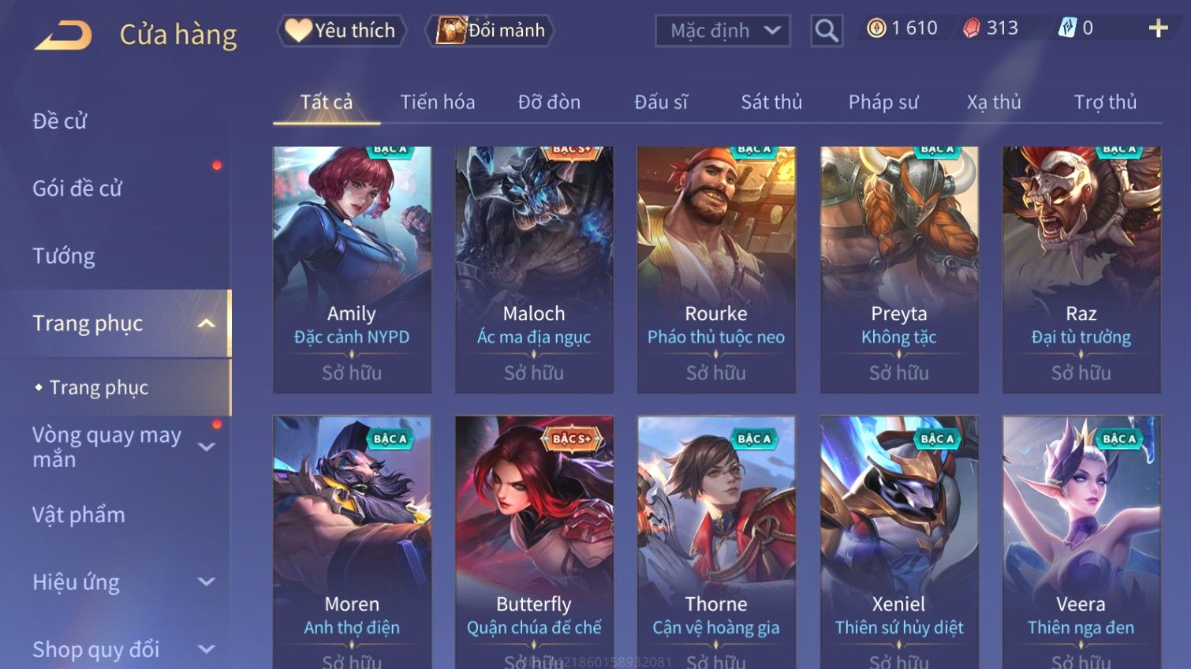Click the back arrow icon
The width and height of the screenshot is (1191, 669).
click(x=63, y=34)
